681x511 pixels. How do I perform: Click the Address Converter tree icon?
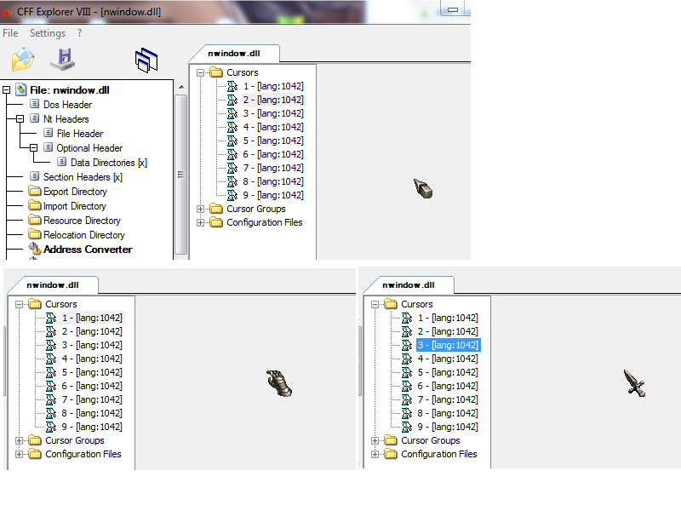click(34, 250)
